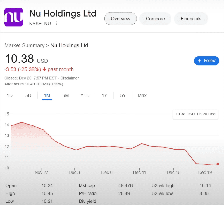Select the 5Y time range
The height and width of the screenshot is (205, 224).
coord(123,95)
